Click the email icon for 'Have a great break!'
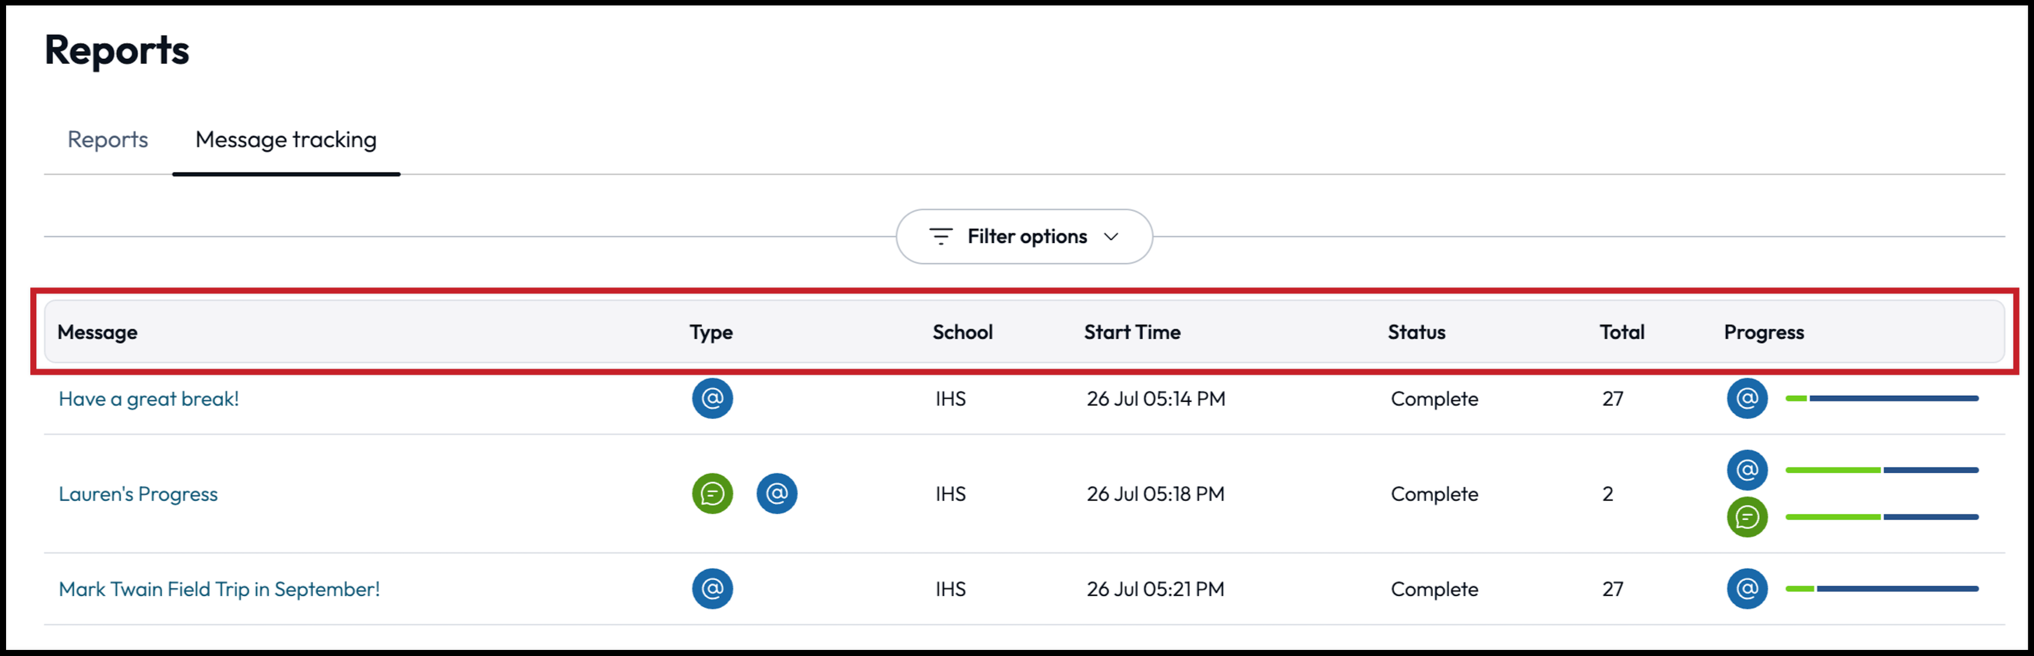This screenshot has height=656, width=2034. tap(711, 399)
